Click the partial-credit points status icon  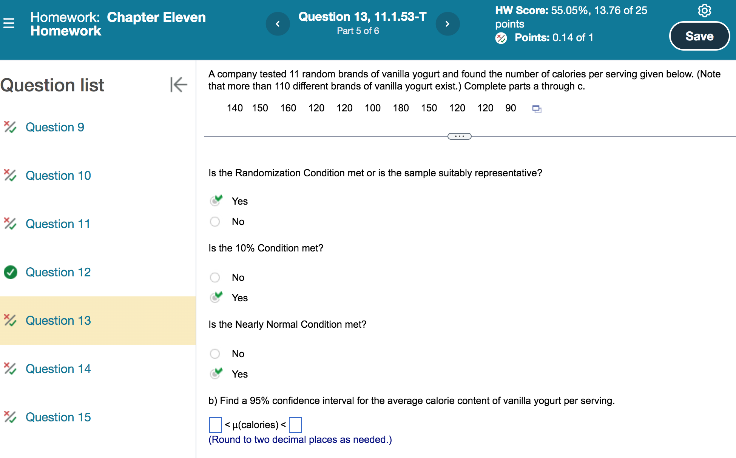[501, 38]
